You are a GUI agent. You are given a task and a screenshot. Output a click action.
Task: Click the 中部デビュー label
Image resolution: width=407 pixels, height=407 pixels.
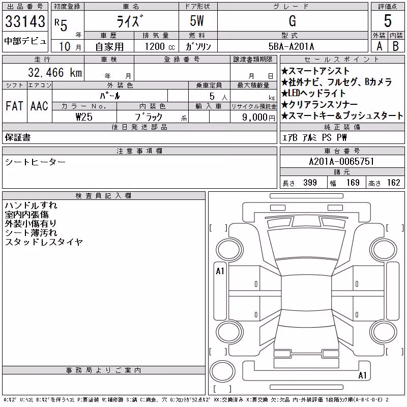25,41
